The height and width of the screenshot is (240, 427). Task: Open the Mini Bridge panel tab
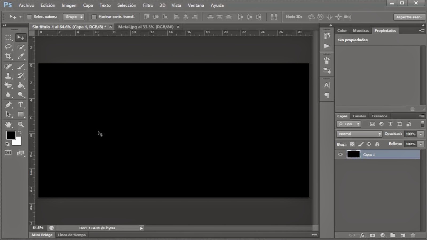point(42,235)
